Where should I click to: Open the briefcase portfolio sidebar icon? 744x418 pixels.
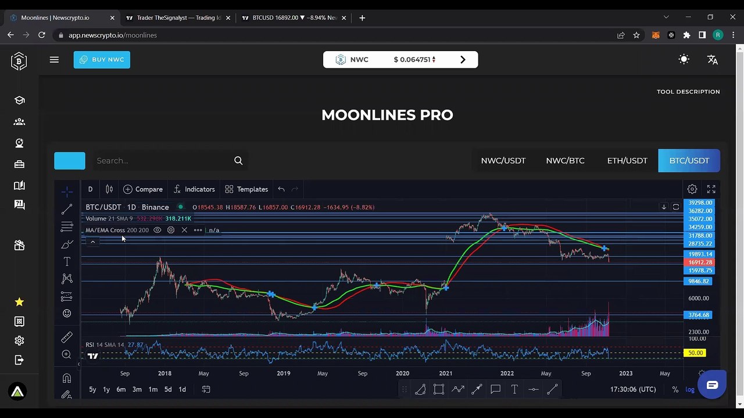coord(19,164)
